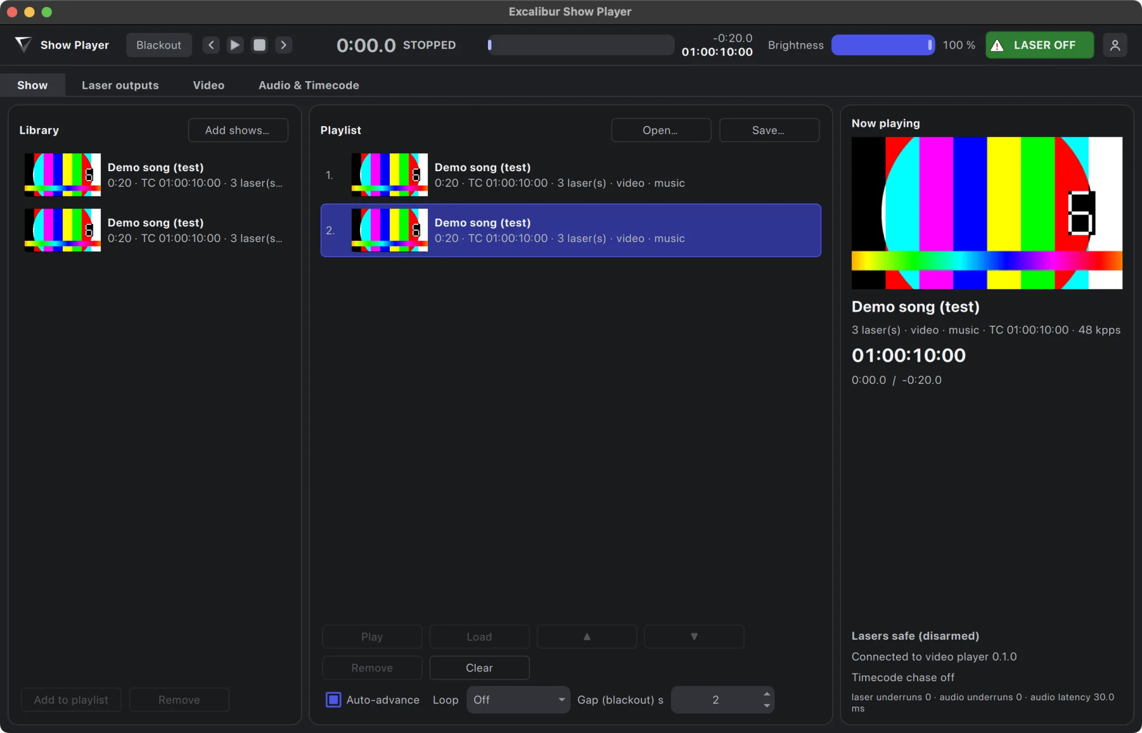
Task: Move playlist item up with triangle button
Action: click(587, 637)
